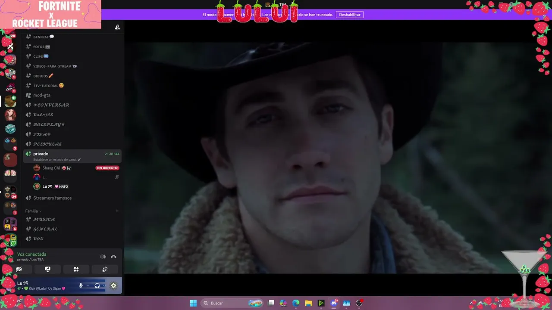
Task: Open File Explorer from the taskbar
Action: coord(308,303)
